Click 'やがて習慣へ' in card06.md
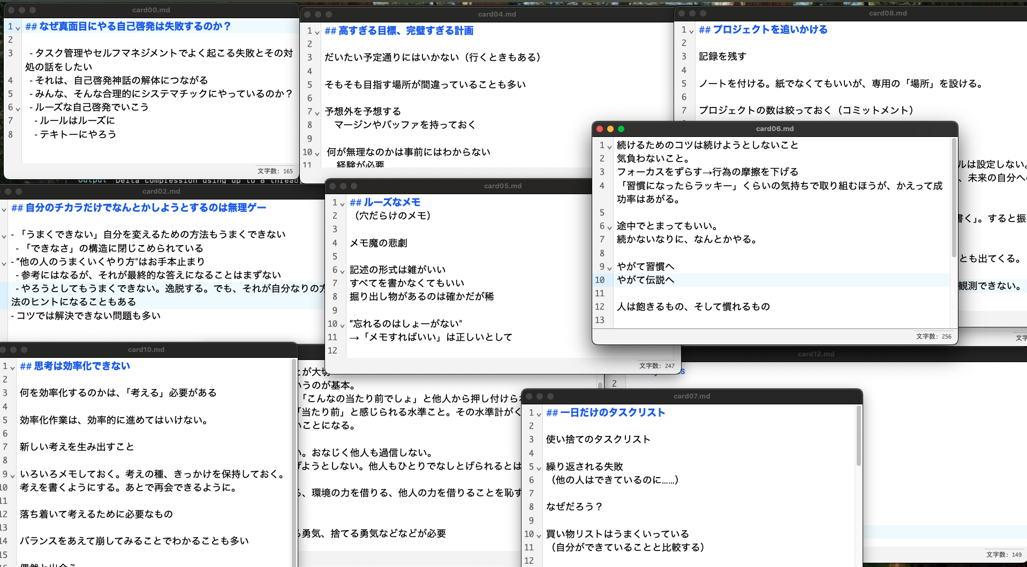This screenshot has width=1027, height=567. [645, 266]
